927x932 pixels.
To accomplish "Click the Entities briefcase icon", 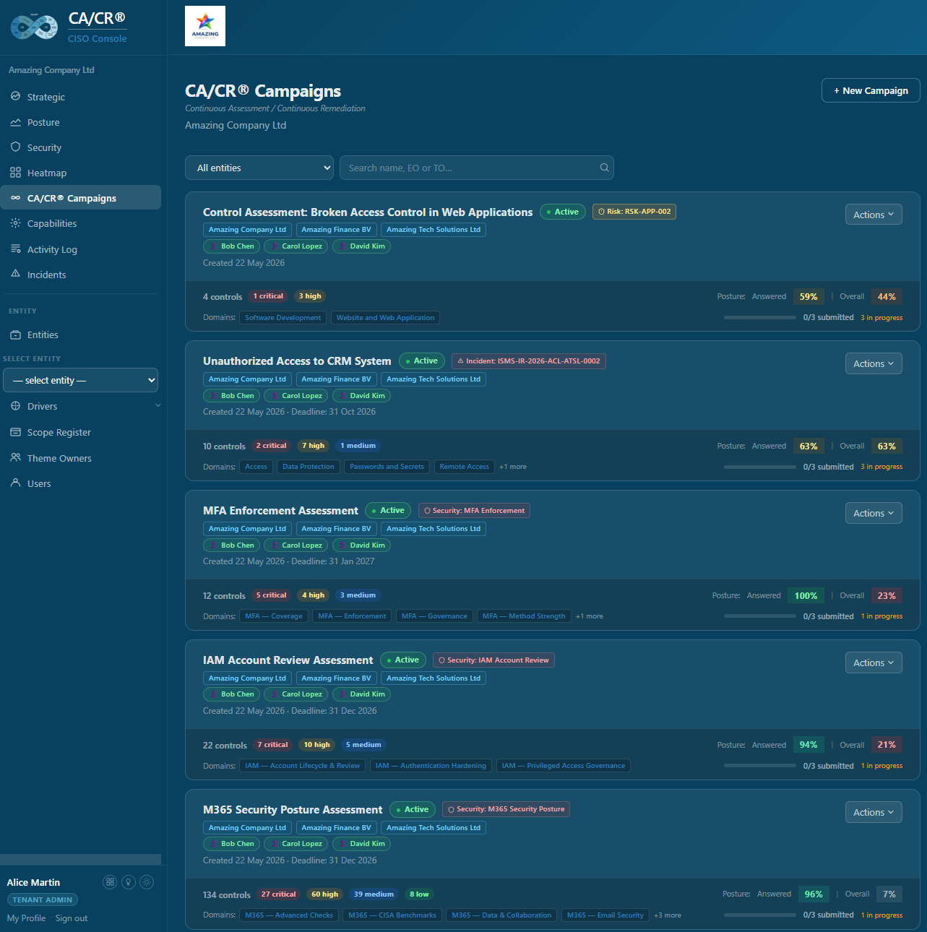I will click(x=15, y=335).
